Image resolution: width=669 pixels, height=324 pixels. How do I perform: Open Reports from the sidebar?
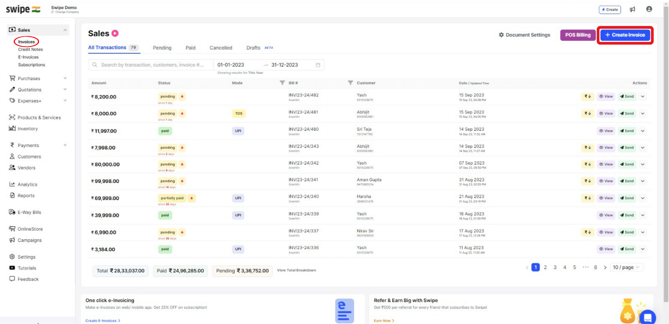click(25, 195)
